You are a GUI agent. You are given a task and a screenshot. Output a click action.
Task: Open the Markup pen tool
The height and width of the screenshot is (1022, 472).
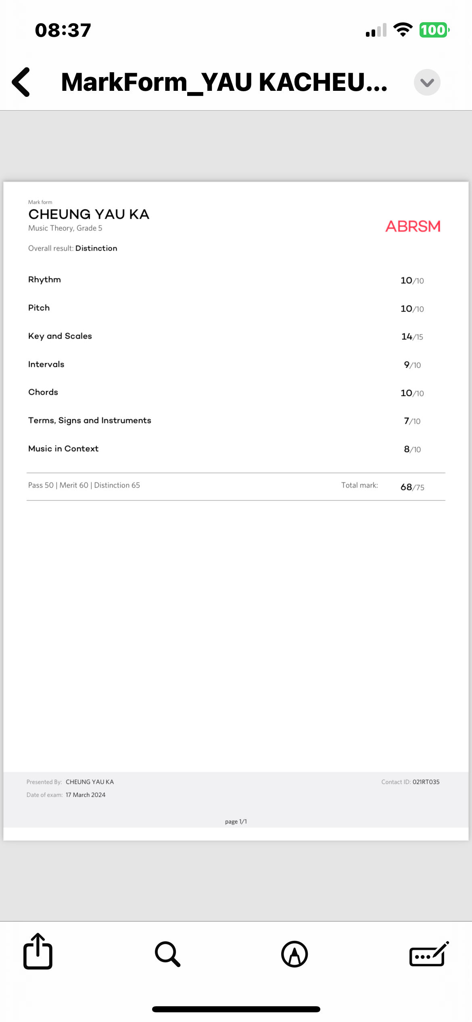click(x=294, y=954)
